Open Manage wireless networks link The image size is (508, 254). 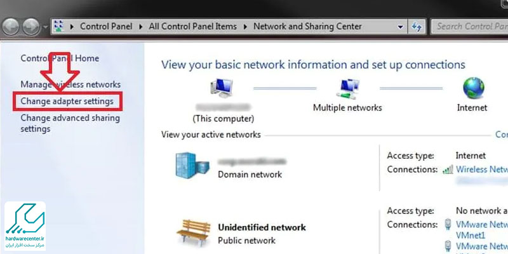pyautogui.click(x=70, y=84)
